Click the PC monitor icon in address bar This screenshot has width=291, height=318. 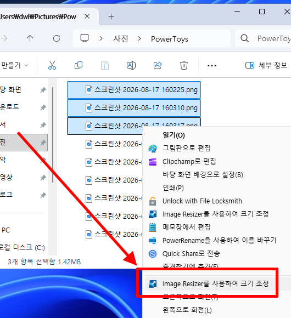coord(85,38)
